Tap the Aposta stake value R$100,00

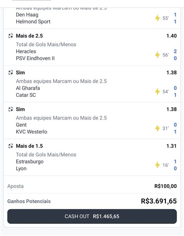[166, 186]
